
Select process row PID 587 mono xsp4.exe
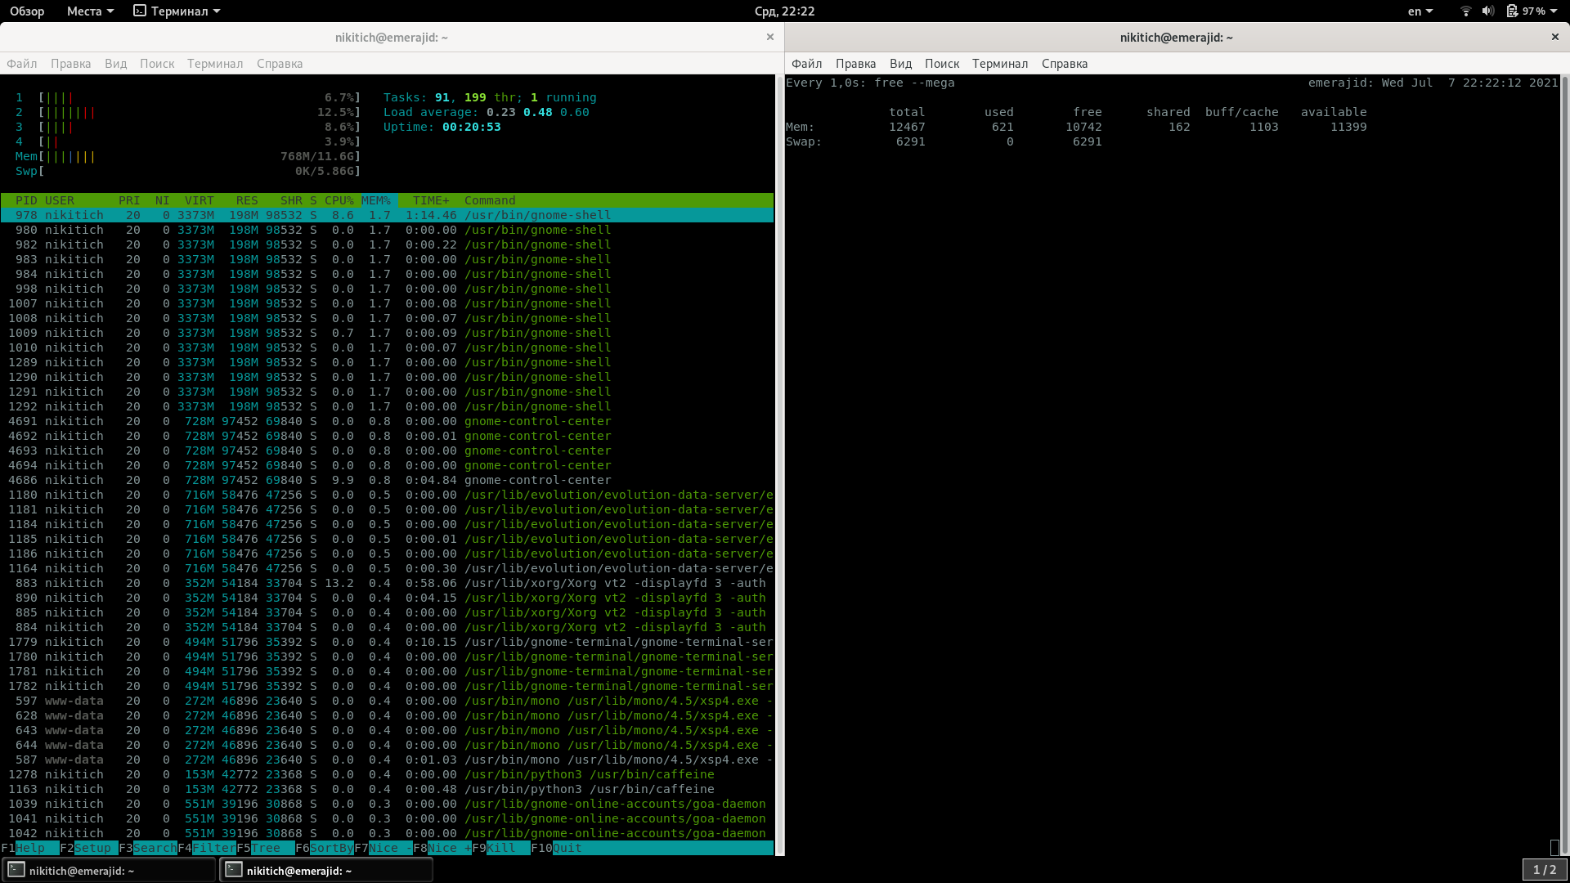(387, 760)
